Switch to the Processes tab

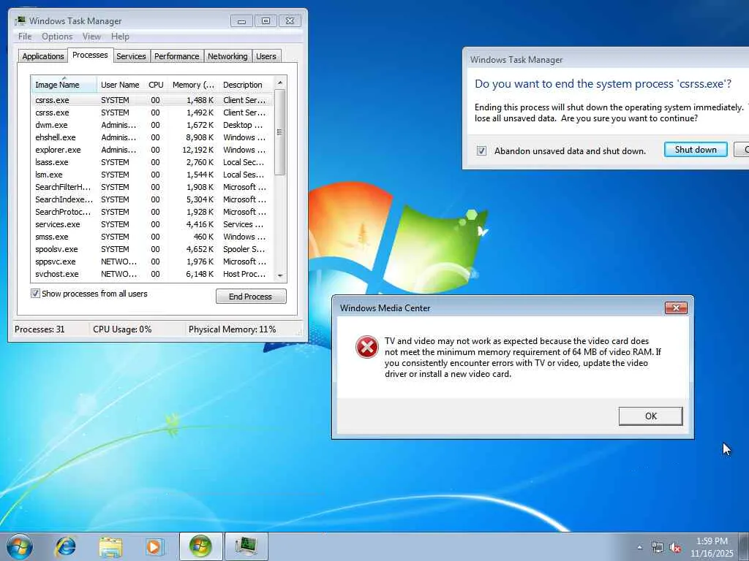coord(90,55)
